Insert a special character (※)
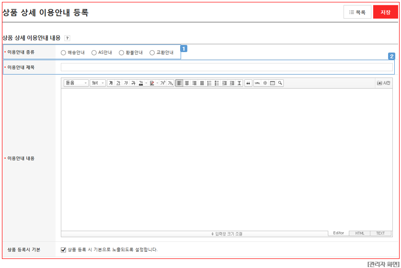401x268 pixels. [265, 83]
